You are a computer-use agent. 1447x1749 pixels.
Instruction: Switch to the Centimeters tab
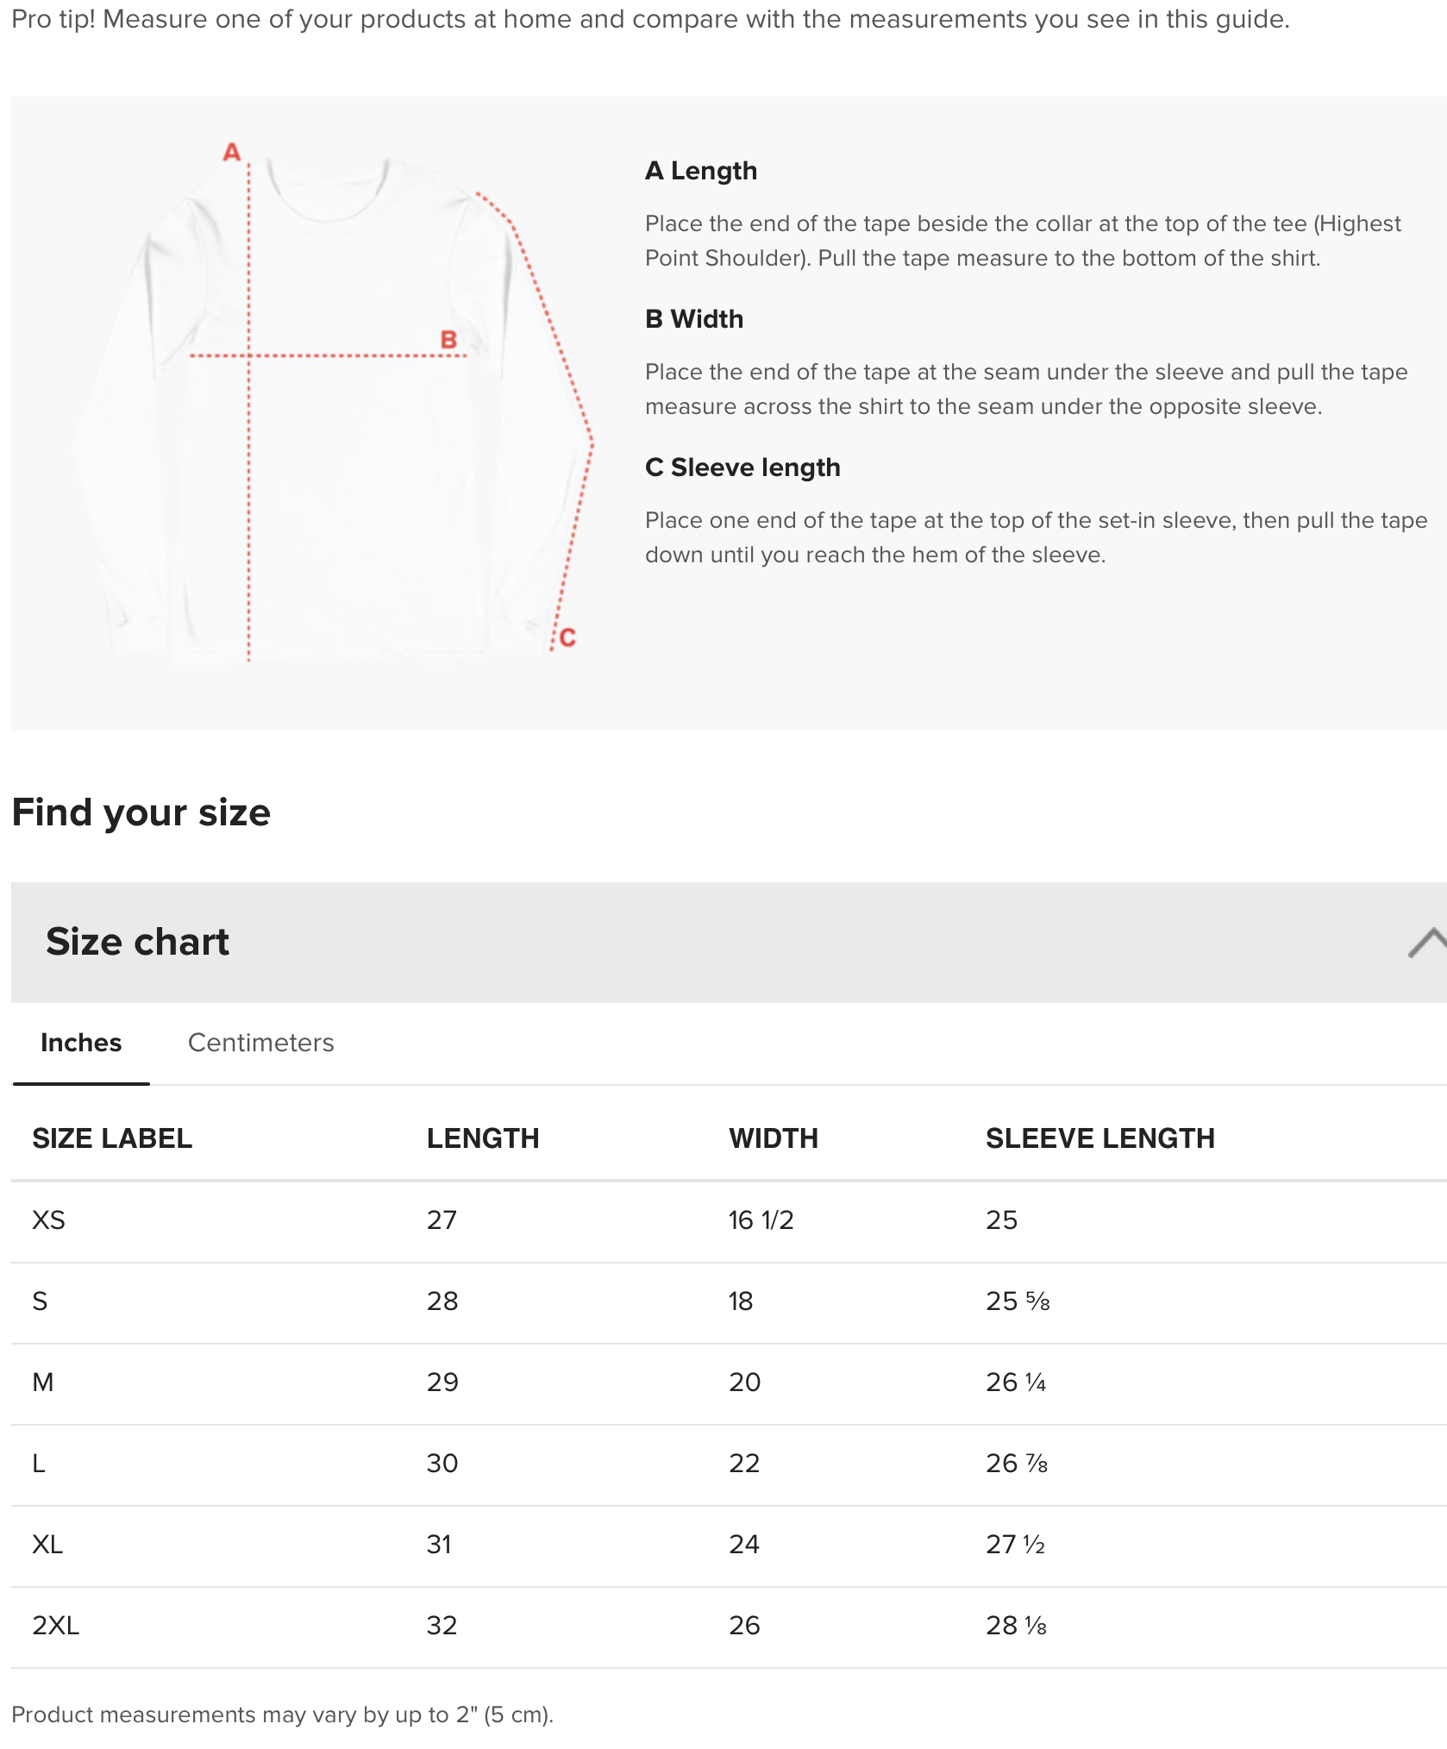tap(260, 1043)
